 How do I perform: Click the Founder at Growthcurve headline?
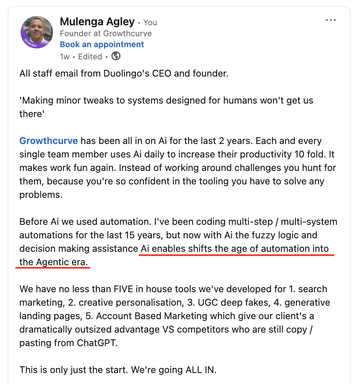[106, 33]
